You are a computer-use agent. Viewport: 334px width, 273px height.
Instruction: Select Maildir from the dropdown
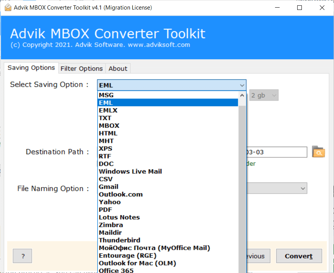168,233
